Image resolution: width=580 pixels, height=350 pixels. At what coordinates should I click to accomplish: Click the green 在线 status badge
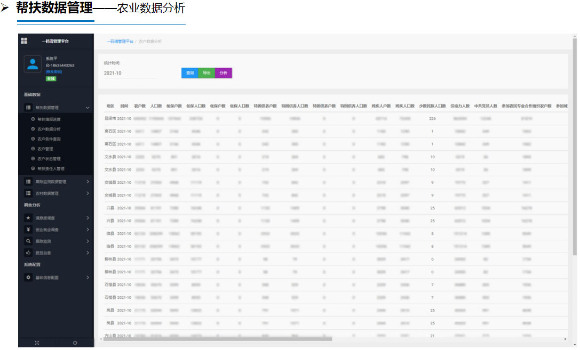click(x=51, y=79)
